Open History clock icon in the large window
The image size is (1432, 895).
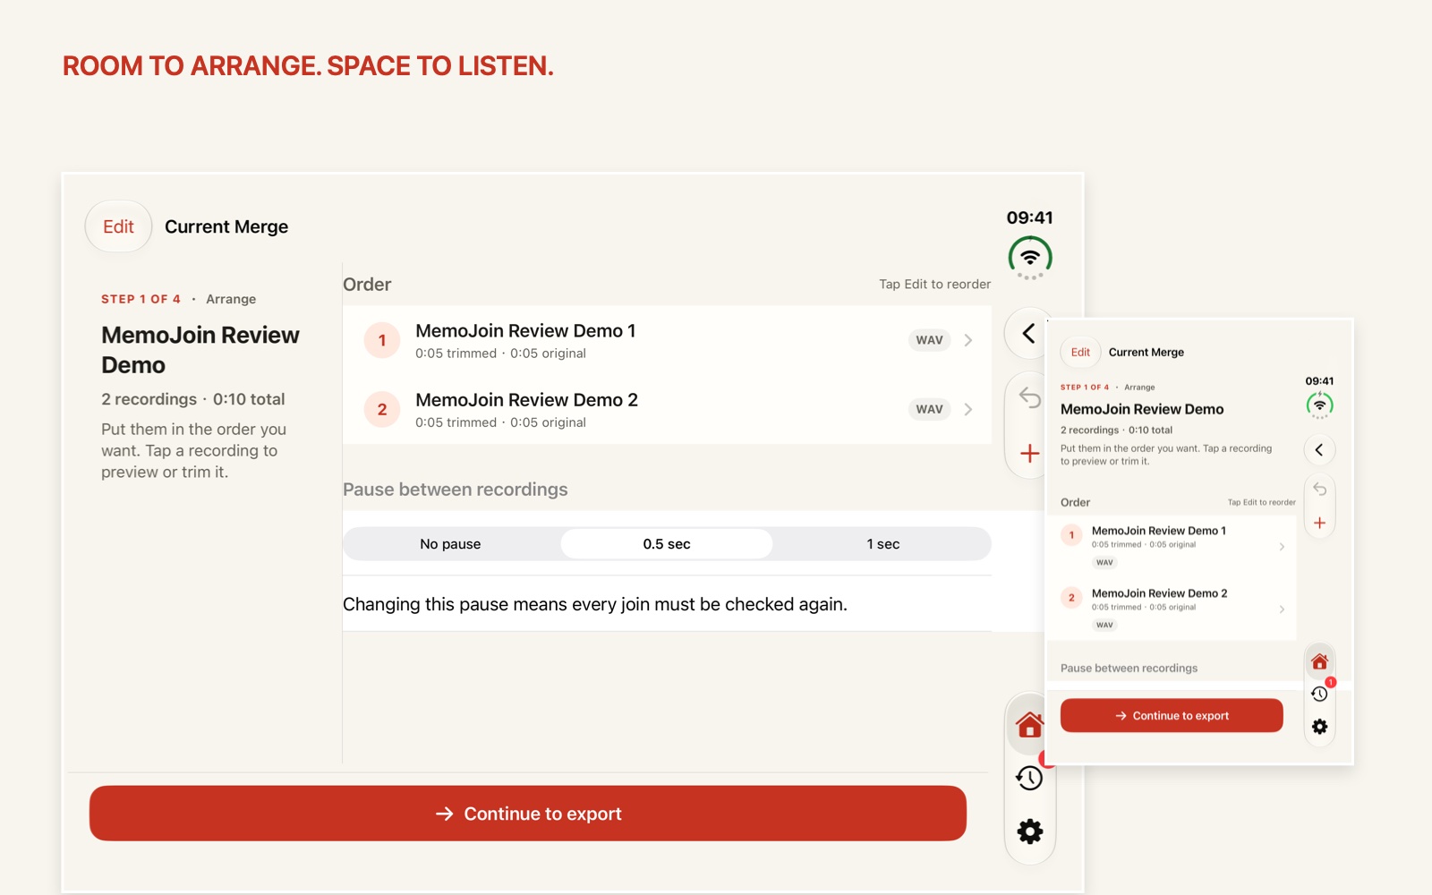(x=1029, y=778)
